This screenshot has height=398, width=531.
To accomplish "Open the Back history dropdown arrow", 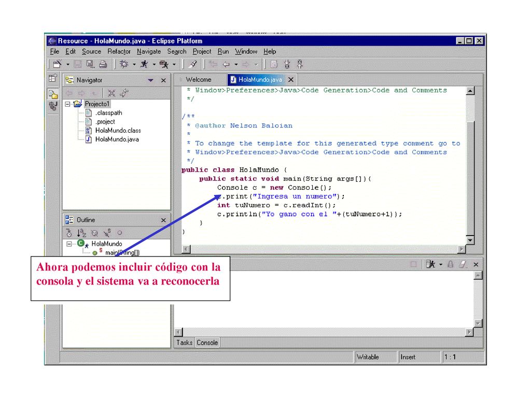I will (236, 64).
